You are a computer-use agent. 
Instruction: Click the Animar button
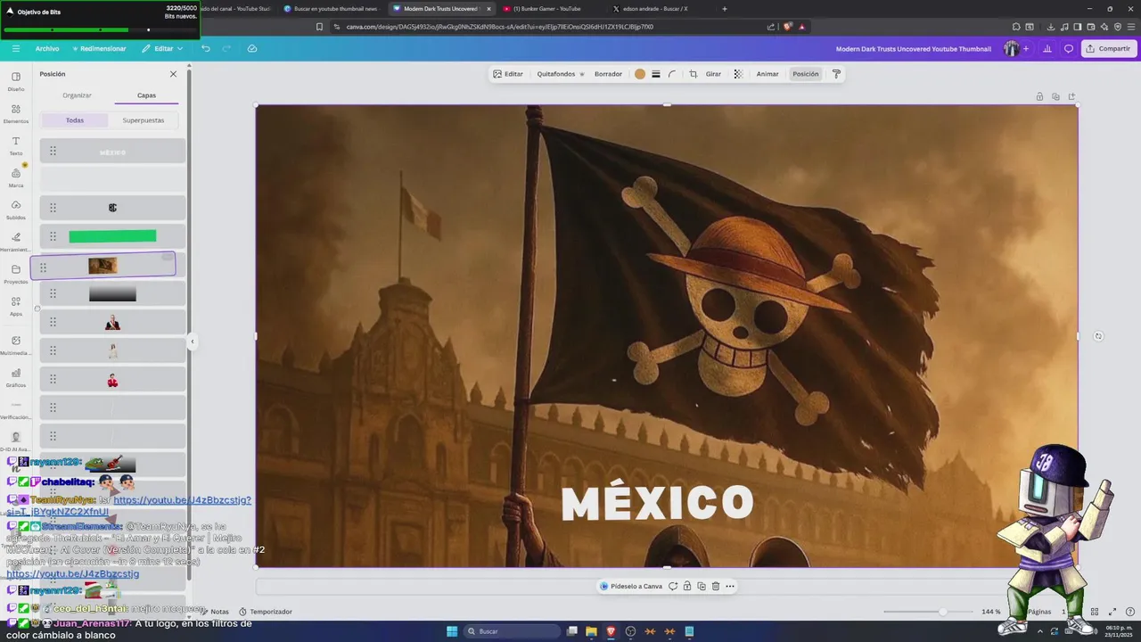768,74
